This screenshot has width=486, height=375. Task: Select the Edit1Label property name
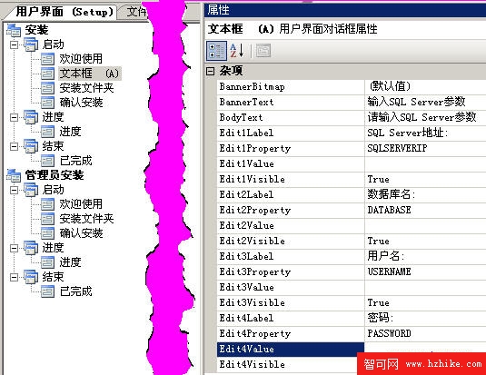pyautogui.click(x=246, y=133)
